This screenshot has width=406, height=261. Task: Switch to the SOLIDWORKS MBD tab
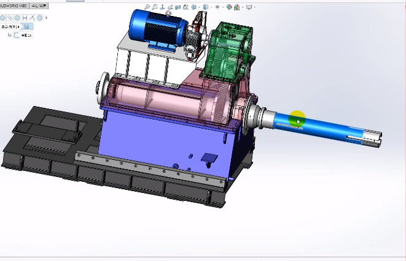click(14, 6)
